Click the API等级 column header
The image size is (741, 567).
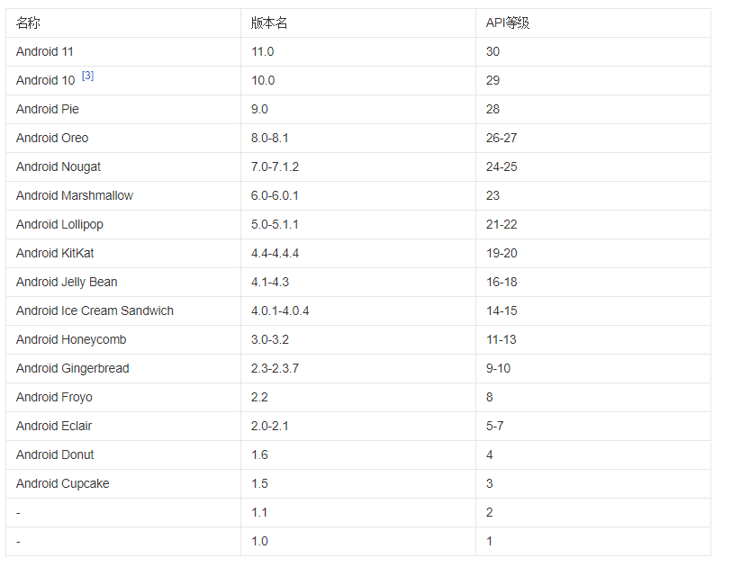508,23
